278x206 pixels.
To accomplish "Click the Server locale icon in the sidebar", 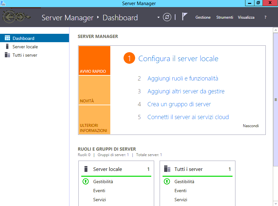I will (x=7, y=47).
